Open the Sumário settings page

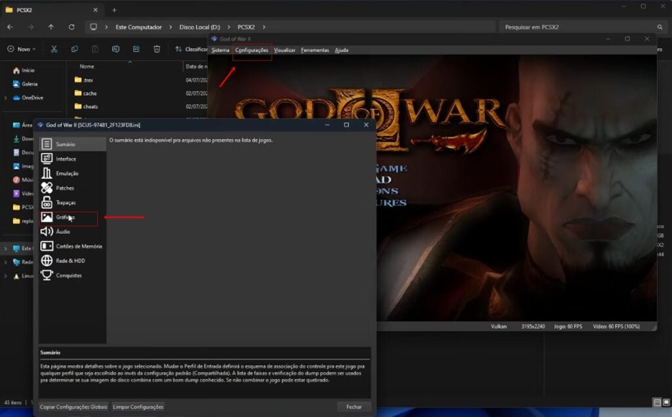click(72, 144)
